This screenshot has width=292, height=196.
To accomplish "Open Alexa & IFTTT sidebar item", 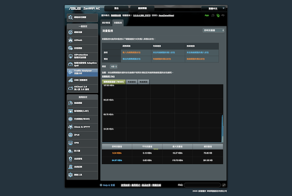I will 82,127.
